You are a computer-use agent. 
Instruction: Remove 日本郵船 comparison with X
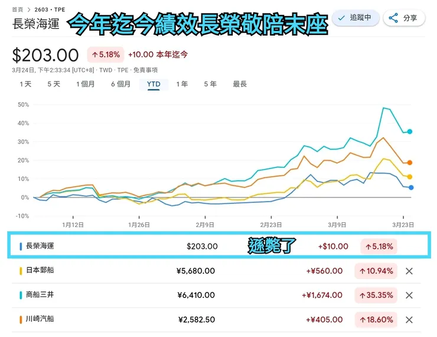[x=409, y=271]
